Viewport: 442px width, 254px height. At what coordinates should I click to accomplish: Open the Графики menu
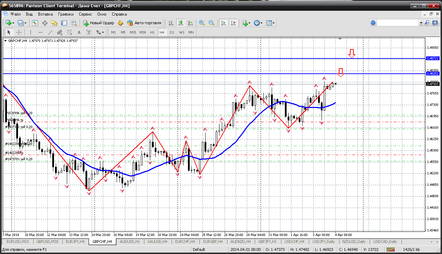(x=66, y=14)
